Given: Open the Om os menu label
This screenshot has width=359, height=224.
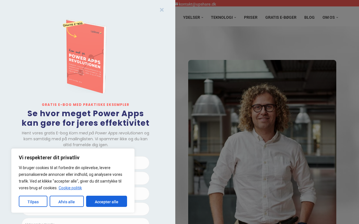Looking at the screenshot, I should click(x=329, y=17).
